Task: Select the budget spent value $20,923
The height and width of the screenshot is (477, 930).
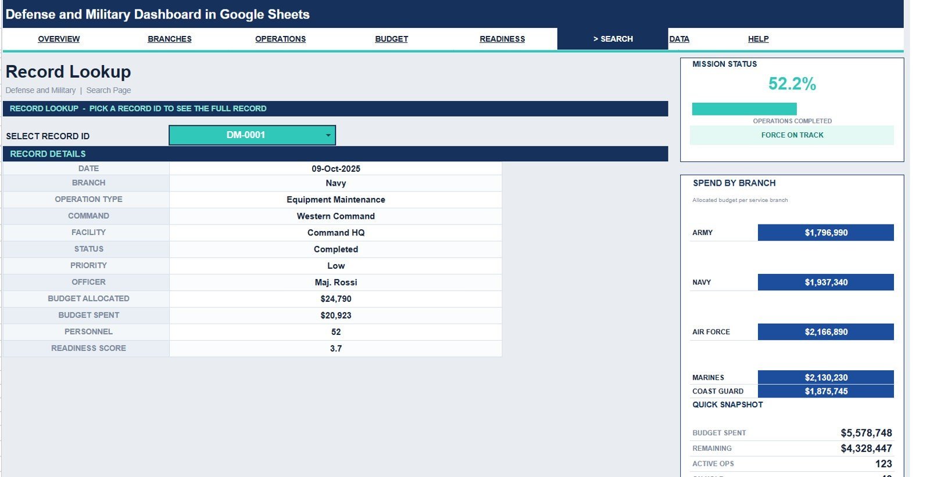Action: click(336, 316)
